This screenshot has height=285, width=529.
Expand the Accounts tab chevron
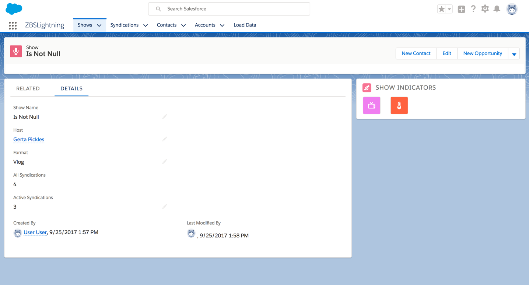click(222, 25)
